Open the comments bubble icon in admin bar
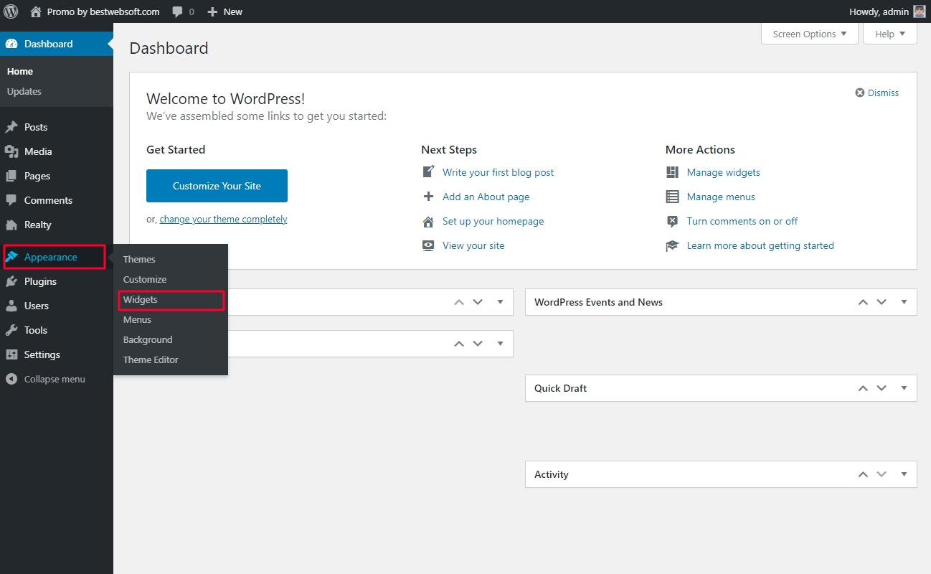 pyautogui.click(x=178, y=12)
